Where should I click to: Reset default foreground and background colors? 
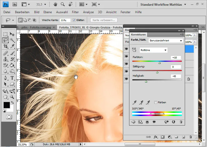[x=4, y=111]
